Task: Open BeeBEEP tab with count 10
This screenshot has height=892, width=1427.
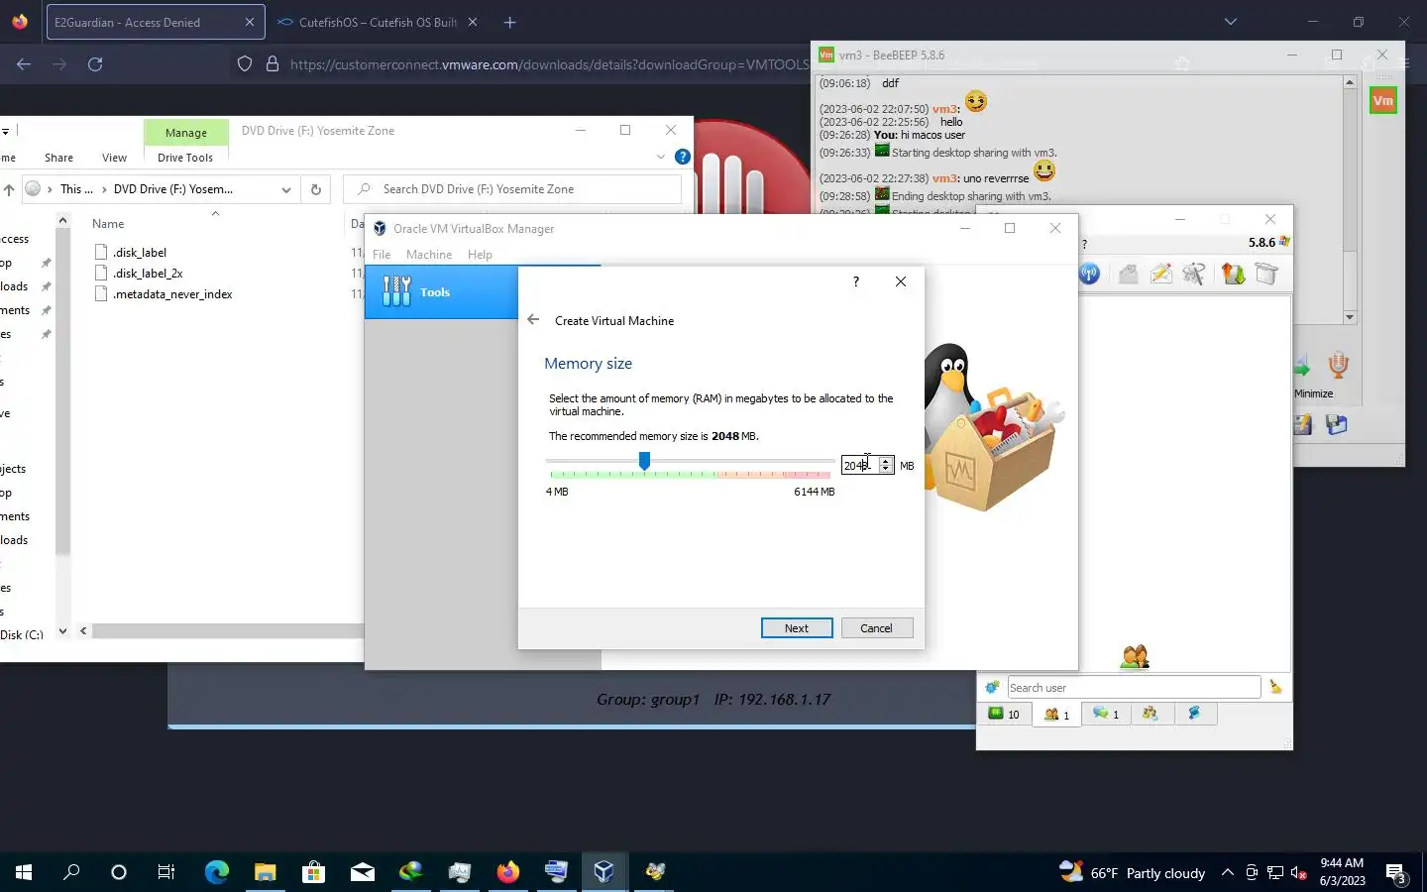Action: [x=1005, y=714]
